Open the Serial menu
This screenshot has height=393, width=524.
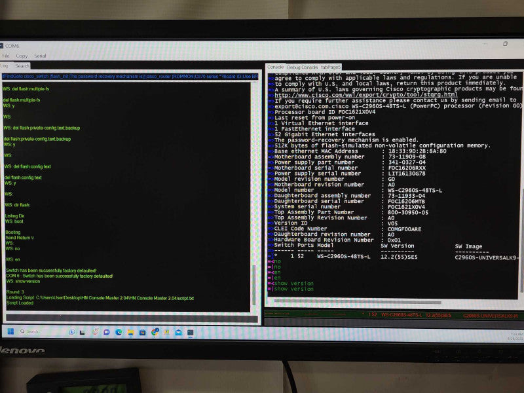[x=40, y=56]
